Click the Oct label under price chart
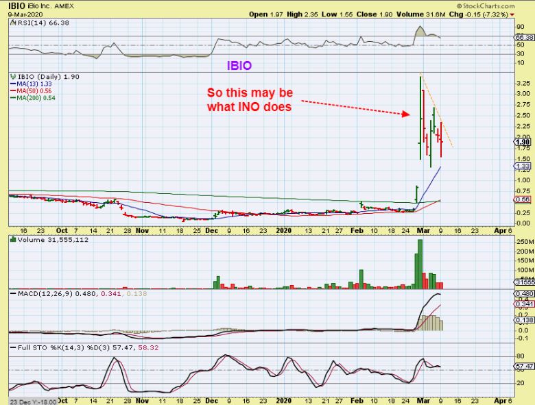The height and width of the screenshot is (405, 535). coord(62,231)
